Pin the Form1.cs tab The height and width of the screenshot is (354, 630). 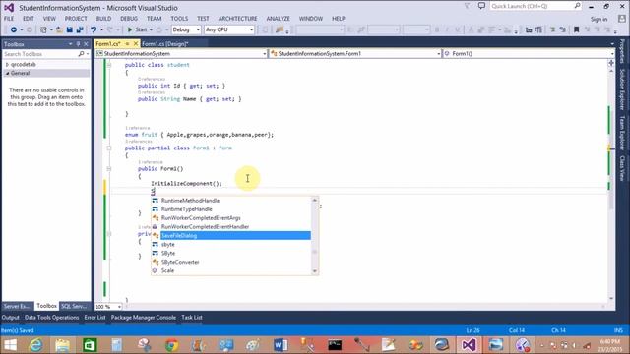pos(127,43)
